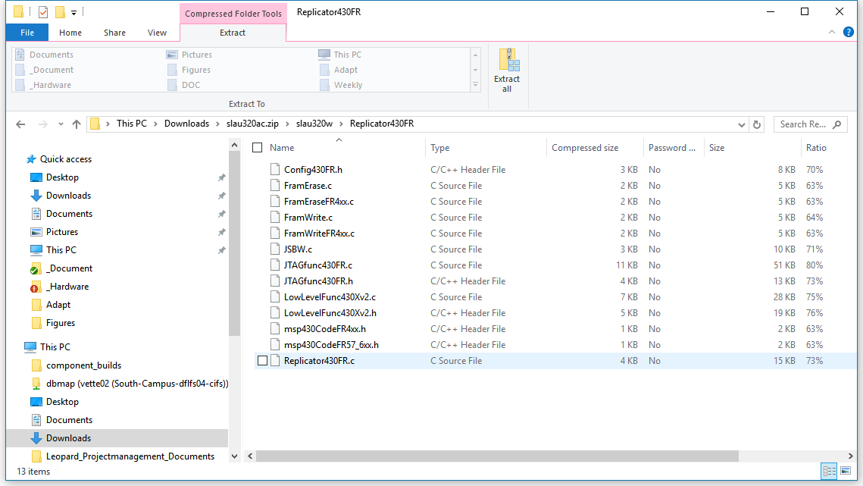Select Downloads under This PC in navigation pane
This screenshot has height=486, width=863.
click(117, 438)
